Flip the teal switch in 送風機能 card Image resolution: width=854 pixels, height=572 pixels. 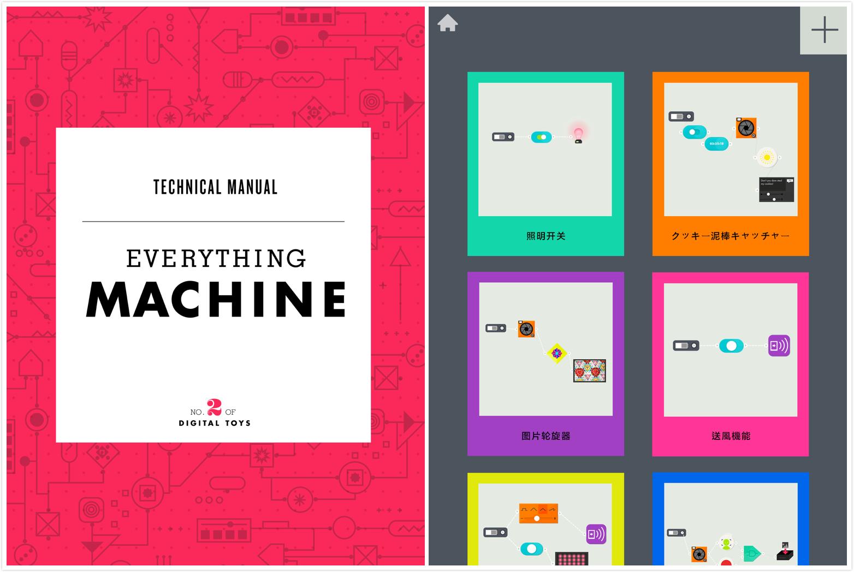coord(731,345)
